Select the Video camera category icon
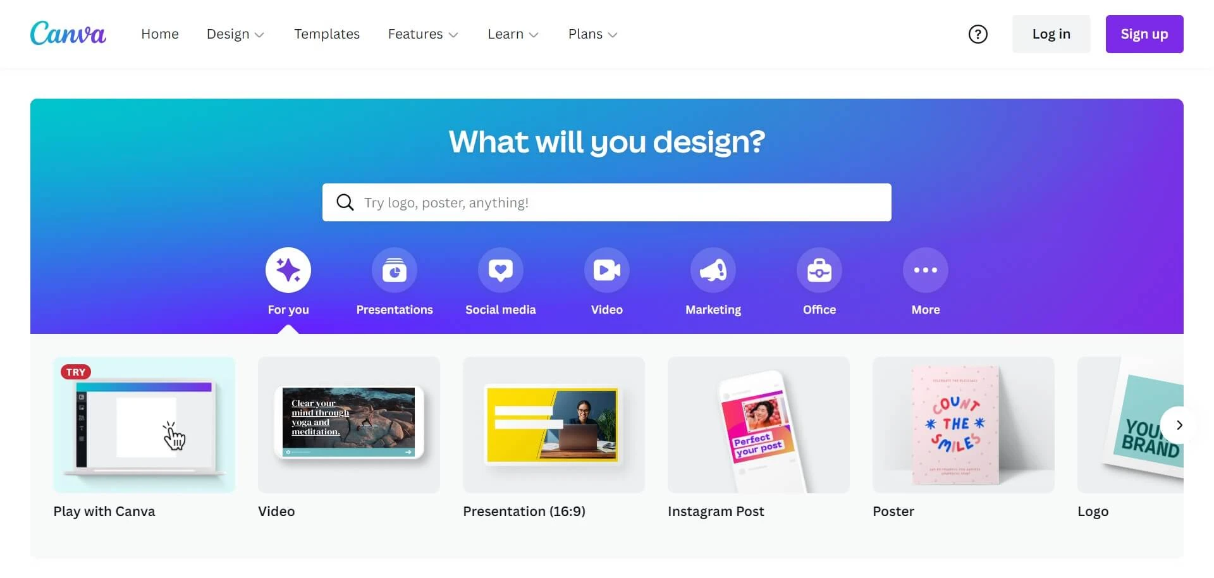The height and width of the screenshot is (578, 1214). pos(607,270)
